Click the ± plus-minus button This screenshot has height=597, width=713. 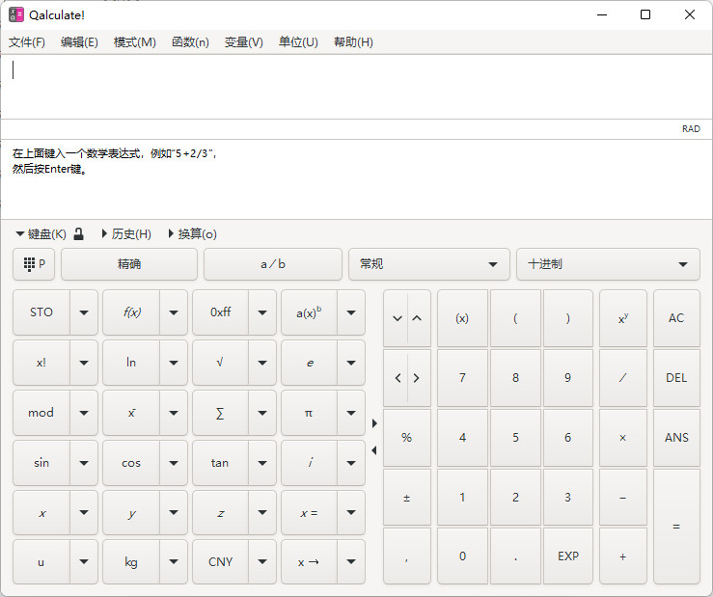407,498
